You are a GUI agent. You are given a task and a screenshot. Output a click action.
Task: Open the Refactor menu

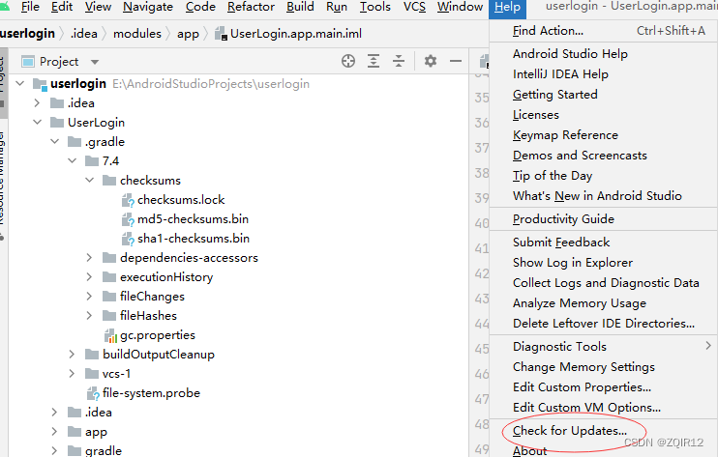(x=251, y=7)
